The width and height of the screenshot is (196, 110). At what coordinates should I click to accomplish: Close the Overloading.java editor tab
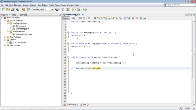click(x=83, y=15)
